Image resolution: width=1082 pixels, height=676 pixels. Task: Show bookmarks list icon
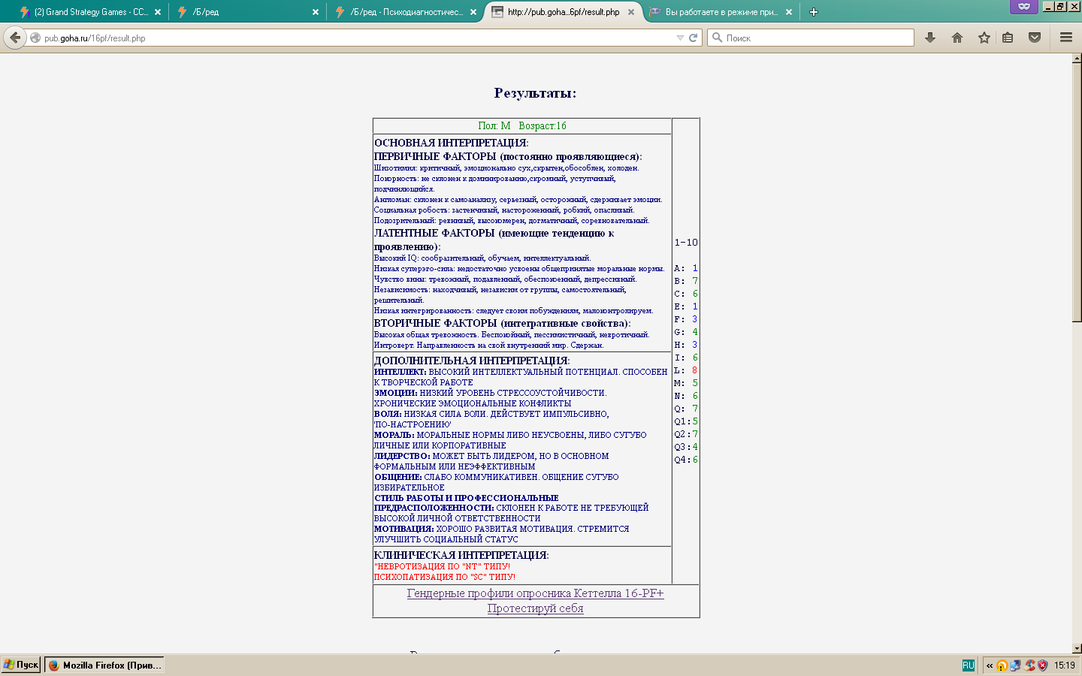pyautogui.click(x=1008, y=38)
